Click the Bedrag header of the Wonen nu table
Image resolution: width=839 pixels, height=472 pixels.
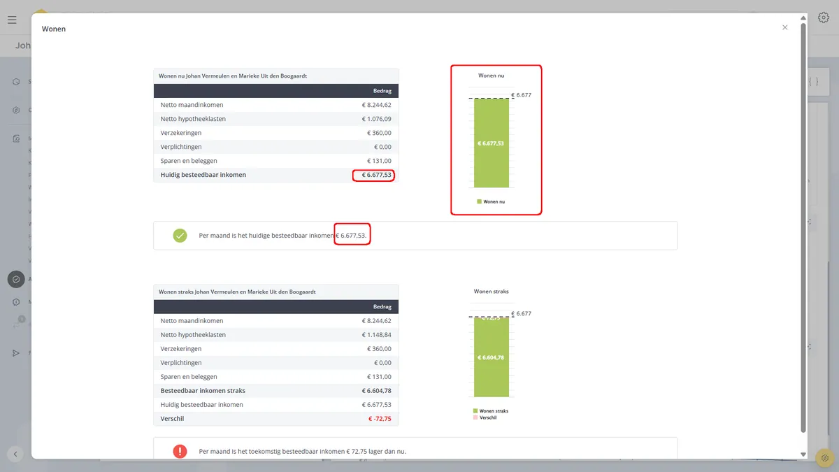[382, 91]
